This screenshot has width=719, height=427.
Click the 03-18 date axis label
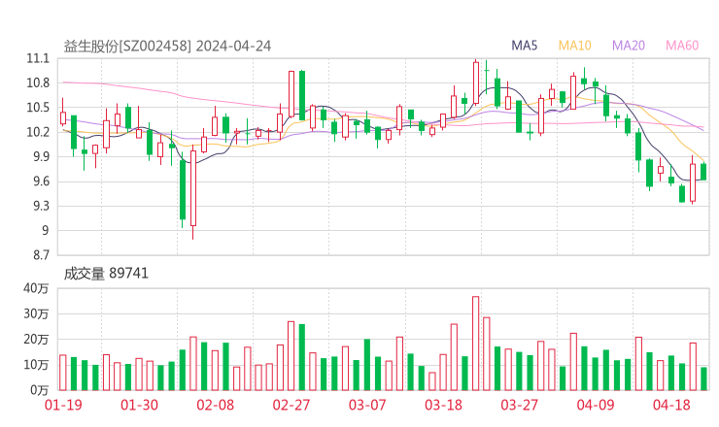click(443, 405)
